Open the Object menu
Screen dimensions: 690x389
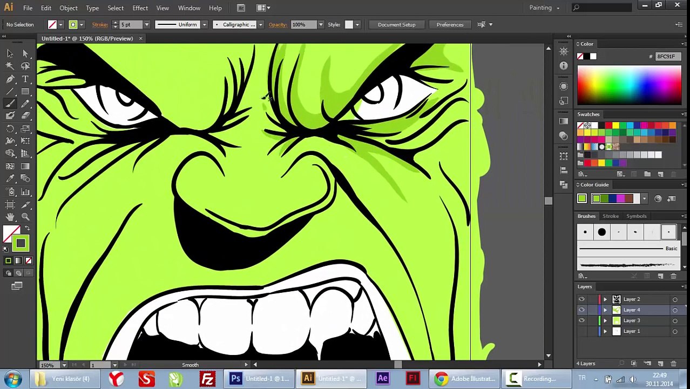coord(69,8)
